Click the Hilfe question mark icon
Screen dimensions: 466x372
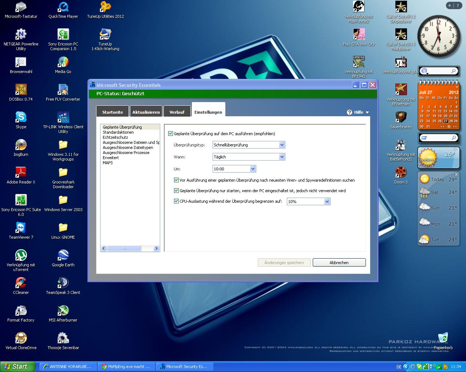[349, 112]
